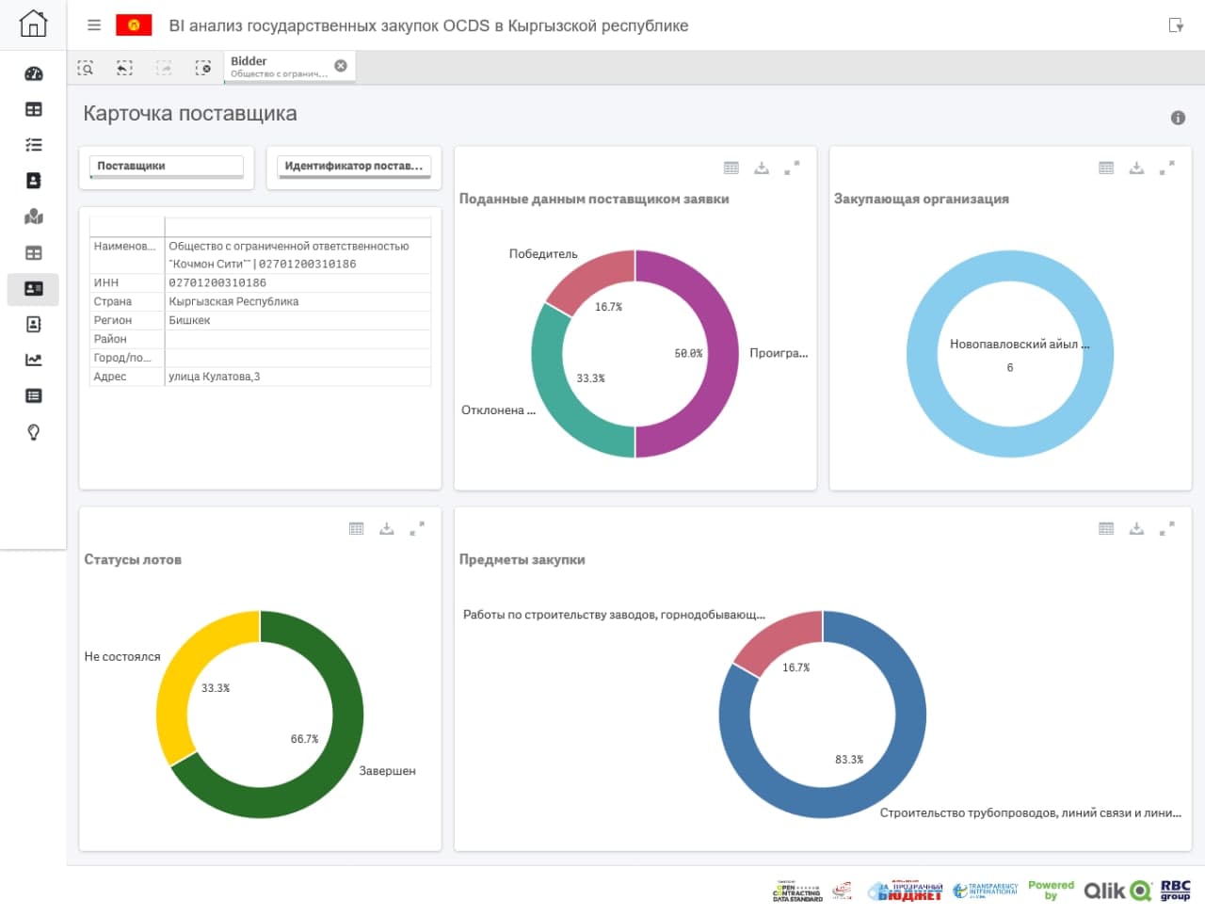The image size is (1205, 916).
Task: Show sheet info via the info icon
Action: coord(1178,118)
